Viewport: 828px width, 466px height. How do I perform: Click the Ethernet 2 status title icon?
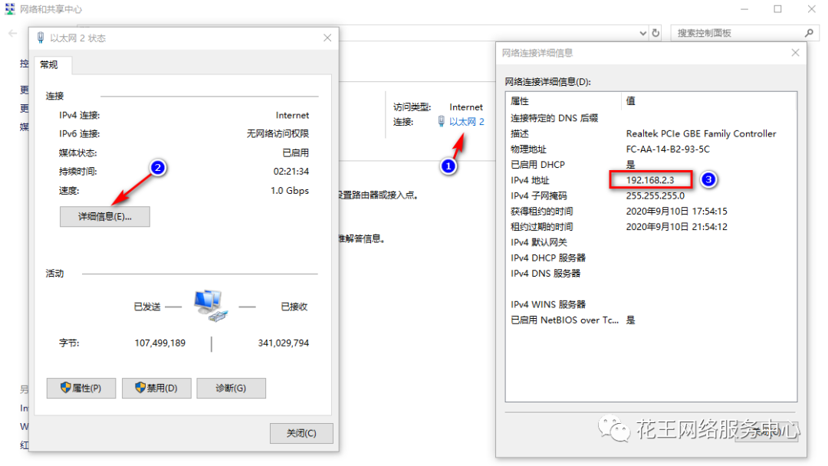coord(41,38)
